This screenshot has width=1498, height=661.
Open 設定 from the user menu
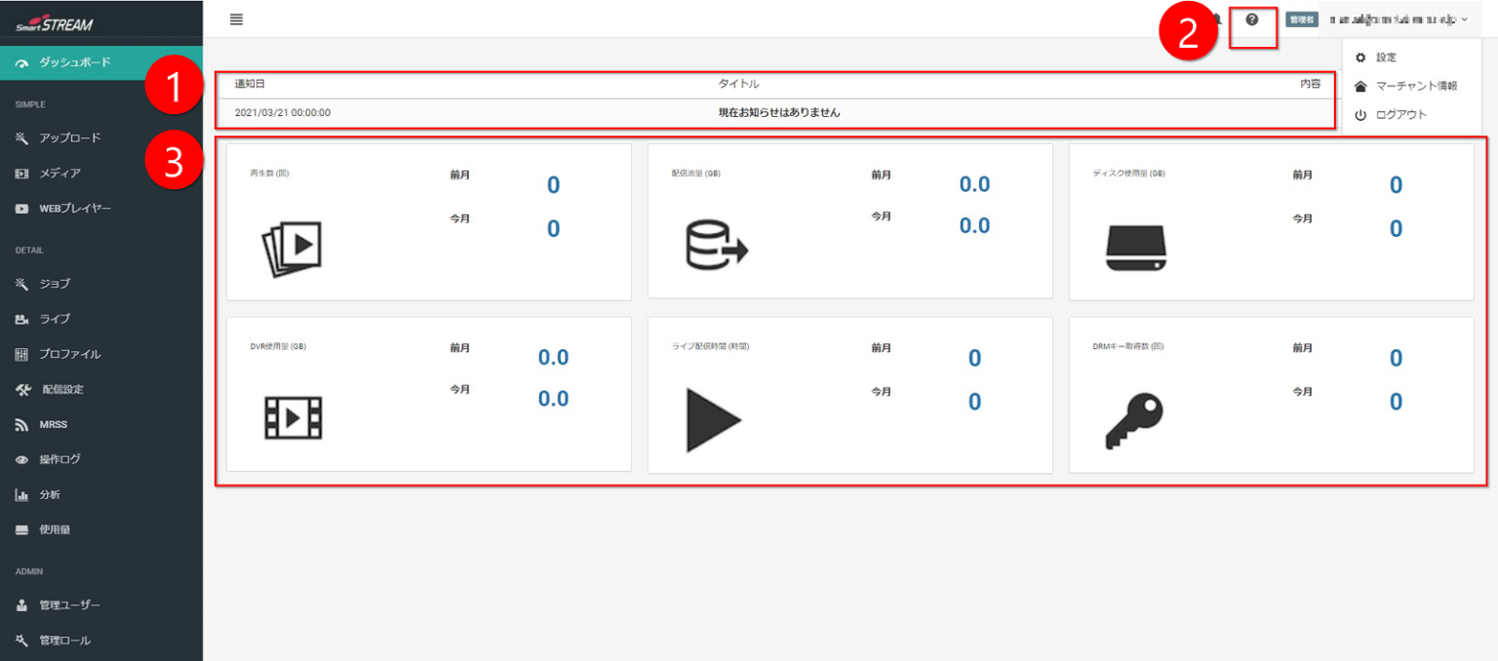[x=1385, y=58]
